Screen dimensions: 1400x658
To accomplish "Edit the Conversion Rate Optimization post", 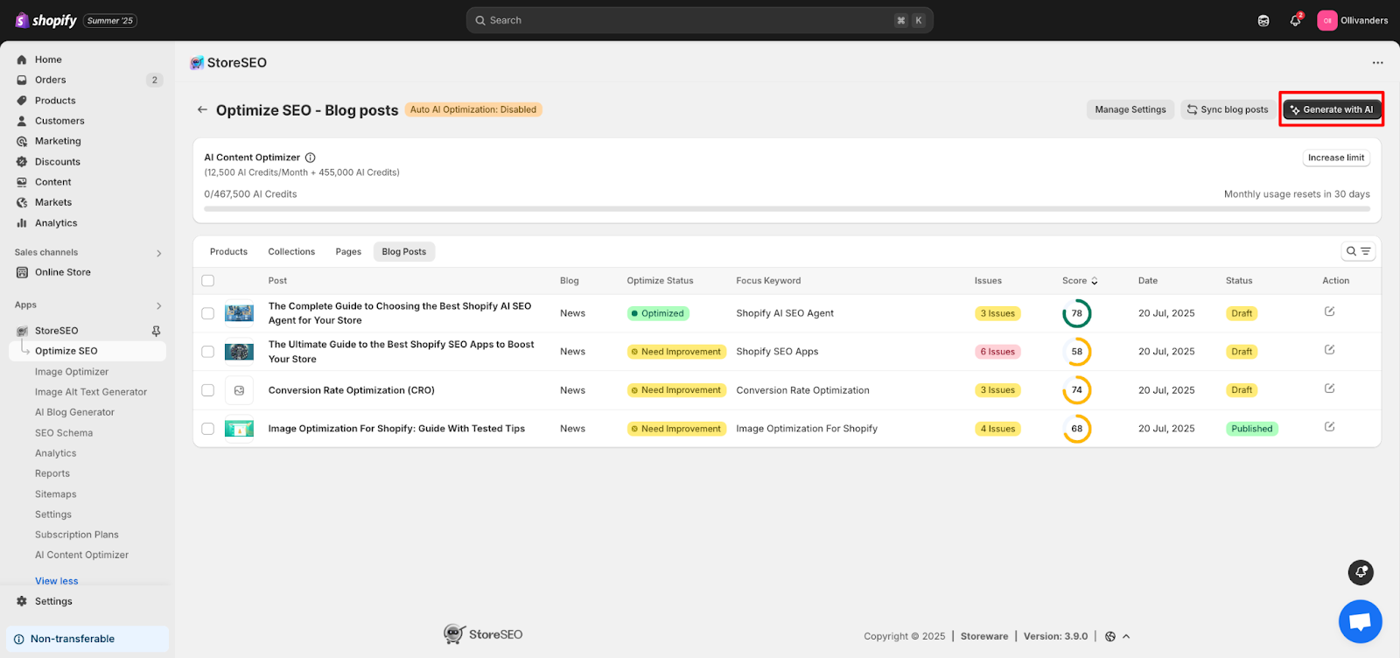I will point(1329,388).
